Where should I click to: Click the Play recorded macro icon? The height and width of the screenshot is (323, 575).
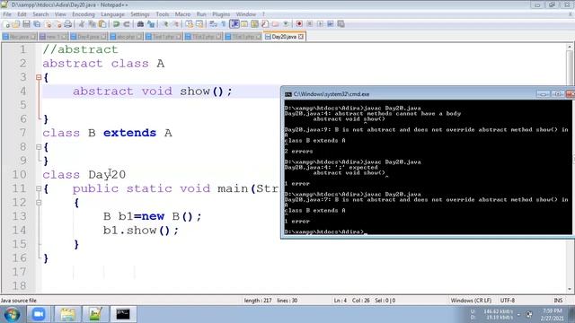tap(320, 24)
